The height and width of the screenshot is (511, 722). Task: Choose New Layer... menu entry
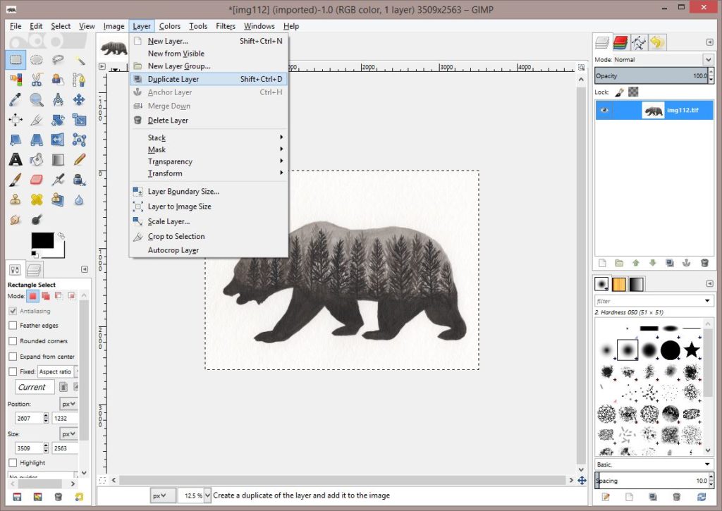pos(209,41)
